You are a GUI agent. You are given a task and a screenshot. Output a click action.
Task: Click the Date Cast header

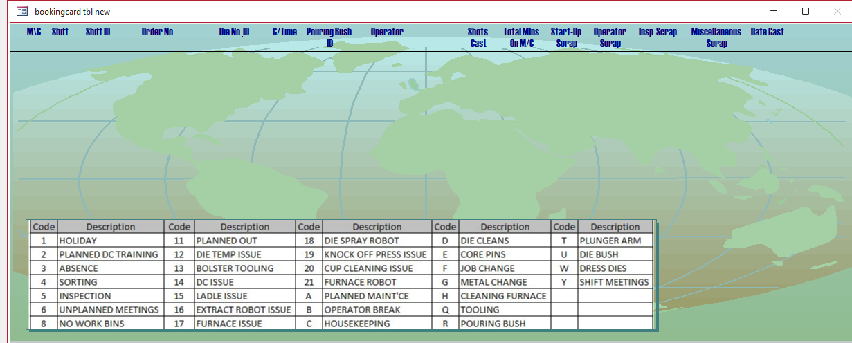pos(767,32)
